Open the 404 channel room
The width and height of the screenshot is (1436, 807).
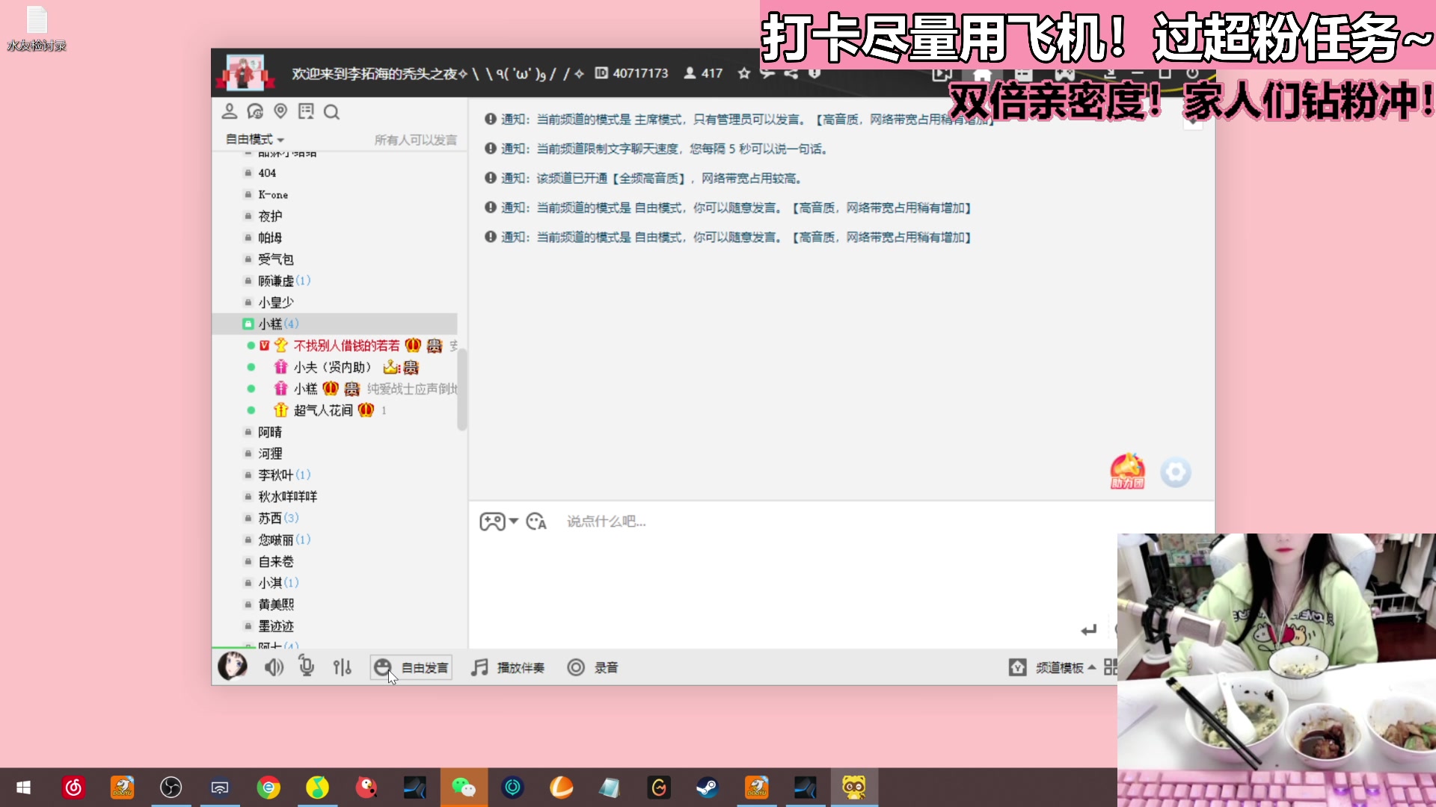coord(266,173)
